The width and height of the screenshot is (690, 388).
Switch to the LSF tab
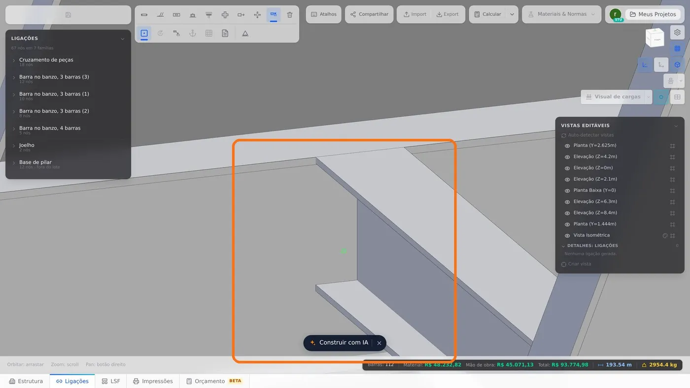coord(111,381)
